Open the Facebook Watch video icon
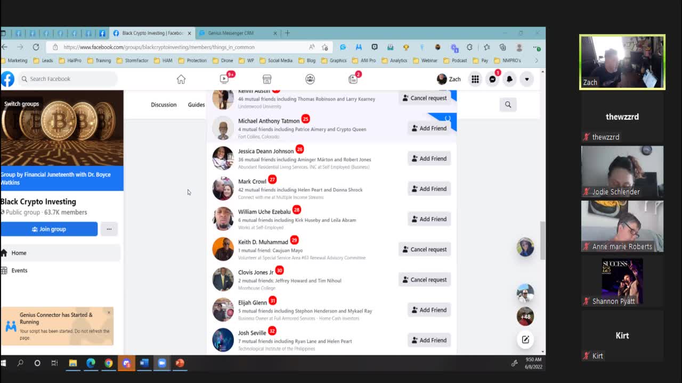Viewport: 682px width, 383px height. point(224,79)
